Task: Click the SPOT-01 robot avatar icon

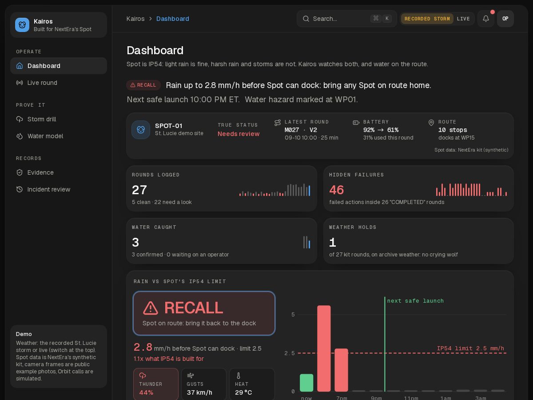Action: pos(141,130)
